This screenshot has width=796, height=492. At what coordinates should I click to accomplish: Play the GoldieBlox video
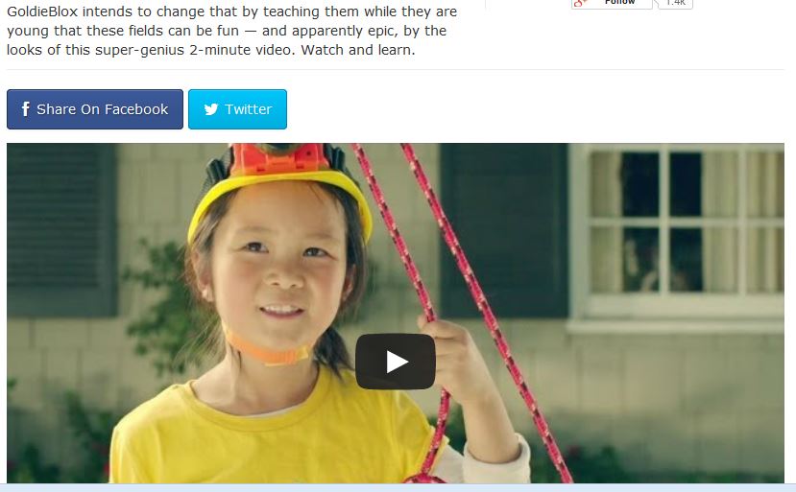pos(396,362)
